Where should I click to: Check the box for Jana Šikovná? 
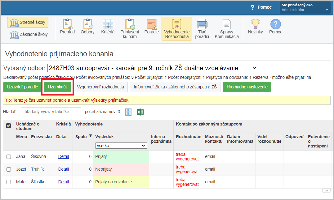[x=8, y=157]
